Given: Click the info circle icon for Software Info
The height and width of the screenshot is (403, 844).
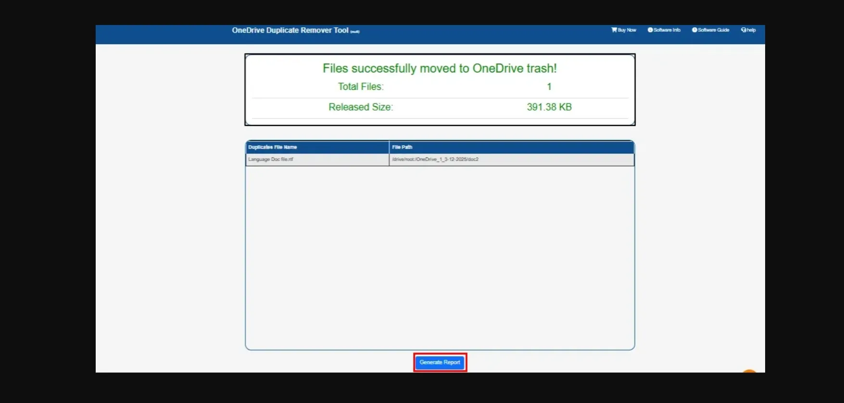Looking at the screenshot, I should 650,30.
